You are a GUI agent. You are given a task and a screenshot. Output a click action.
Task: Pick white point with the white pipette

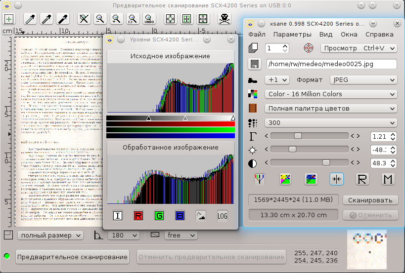pos(30,19)
